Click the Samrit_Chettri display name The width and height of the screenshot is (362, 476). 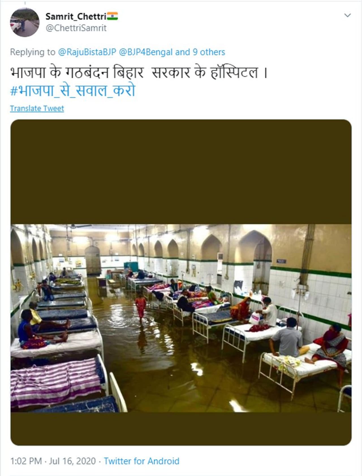click(x=76, y=17)
